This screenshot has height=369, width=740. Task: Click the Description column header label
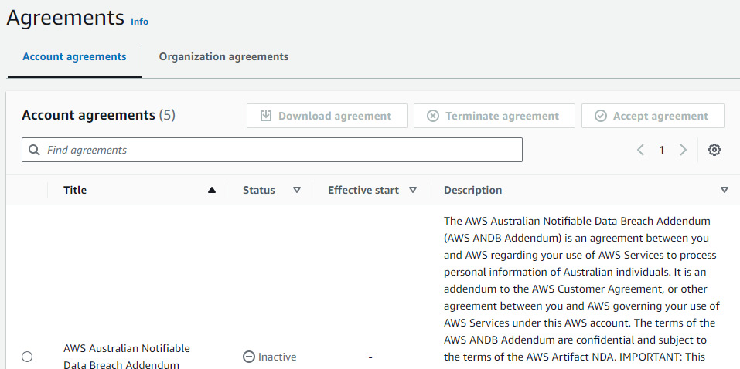click(473, 190)
